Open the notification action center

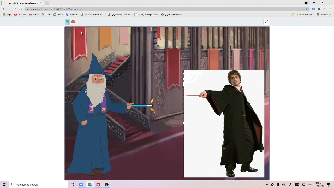(329, 185)
